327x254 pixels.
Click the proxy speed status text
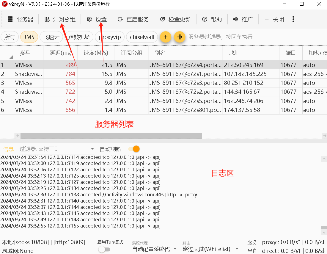click(293, 242)
